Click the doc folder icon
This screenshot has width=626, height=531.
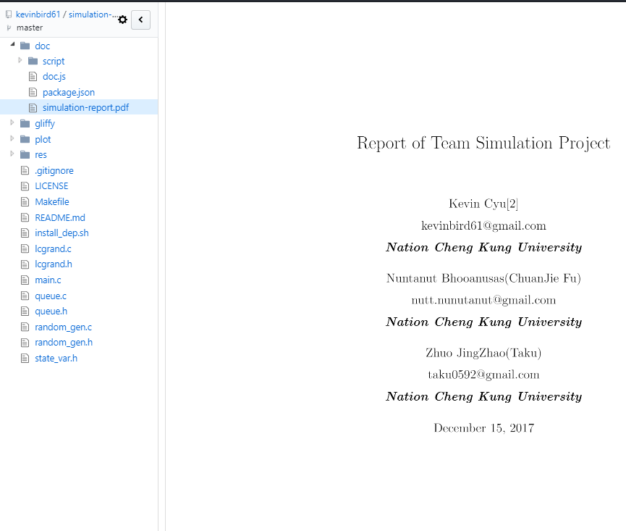tap(25, 46)
